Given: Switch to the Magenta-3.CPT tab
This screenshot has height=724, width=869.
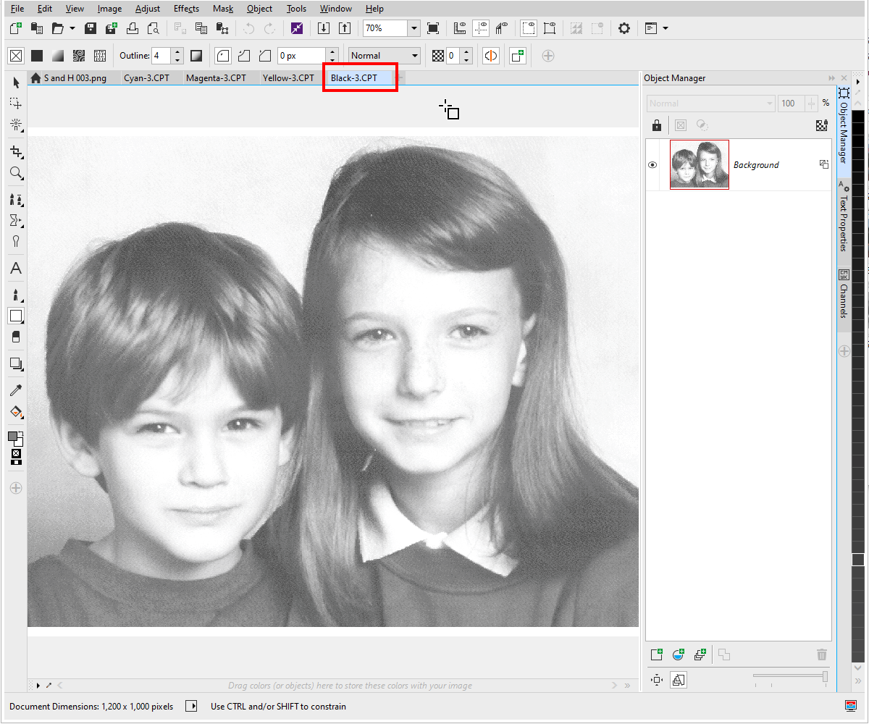Looking at the screenshot, I should tap(219, 77).
